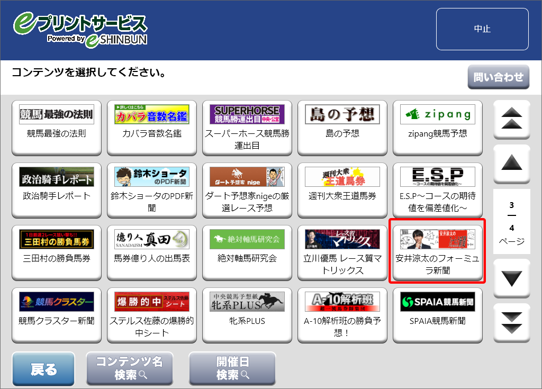The height and width of the screenshot is (389, 542).
Task: Go to next page with down arrow
Action: (511, 278)
